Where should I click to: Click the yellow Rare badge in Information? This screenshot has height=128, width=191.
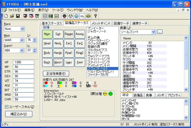(105, 94)
